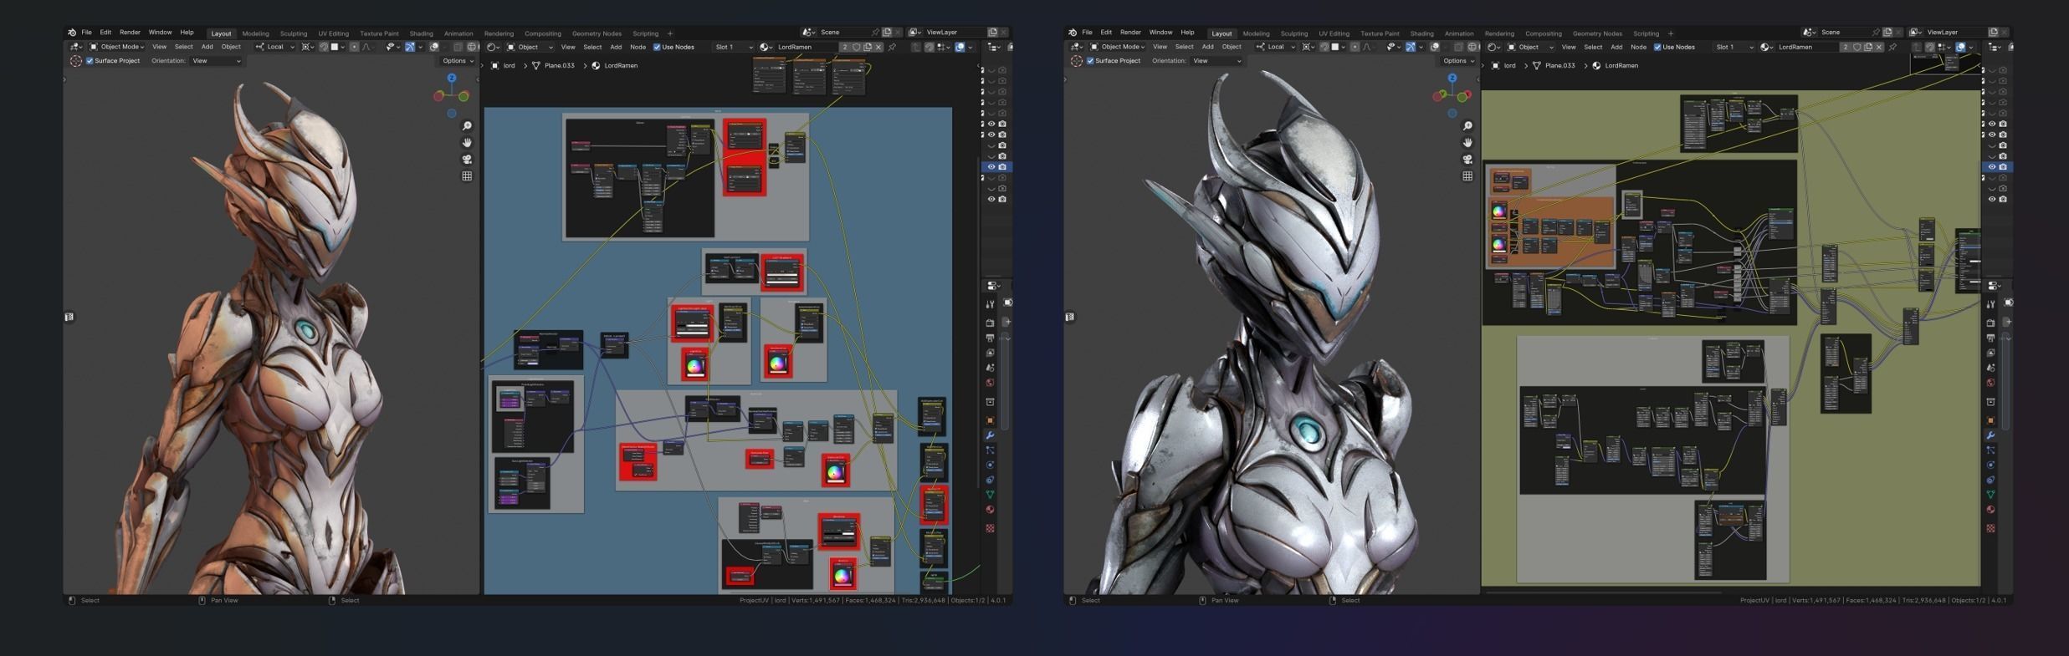This screenshot has width=2069, height=656.
Task: Switch perspective/orthographic grid icon in left viewport
Action: click(x=467, y=176)
